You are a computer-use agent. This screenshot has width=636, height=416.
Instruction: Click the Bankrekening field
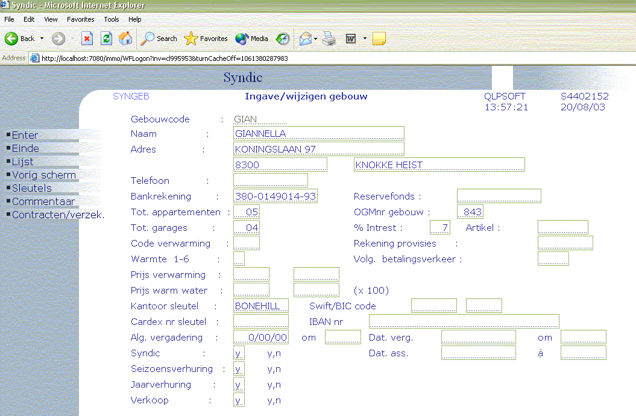pos(275,196)
